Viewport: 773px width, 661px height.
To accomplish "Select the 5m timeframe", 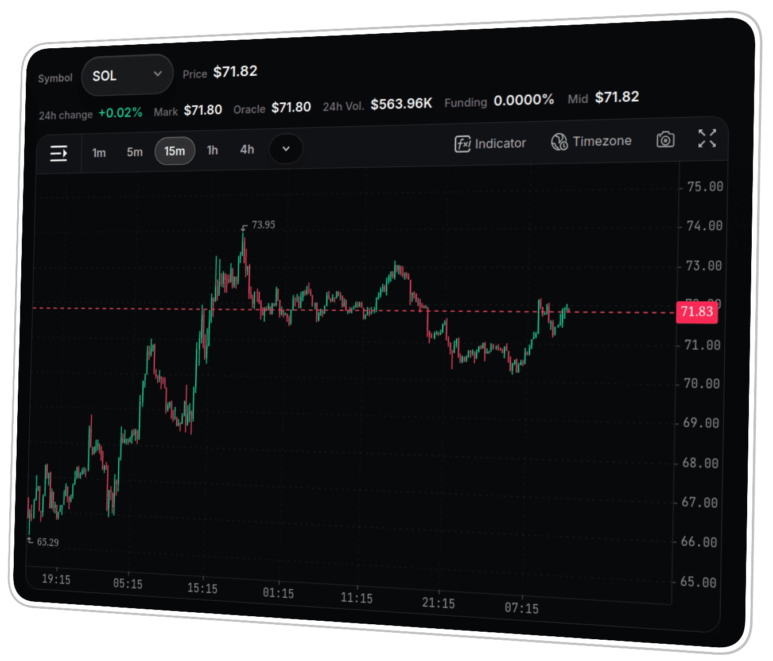I will coord(135,152).
